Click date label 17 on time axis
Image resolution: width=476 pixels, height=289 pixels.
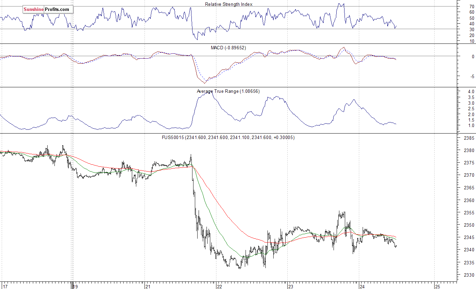[5, 286]
